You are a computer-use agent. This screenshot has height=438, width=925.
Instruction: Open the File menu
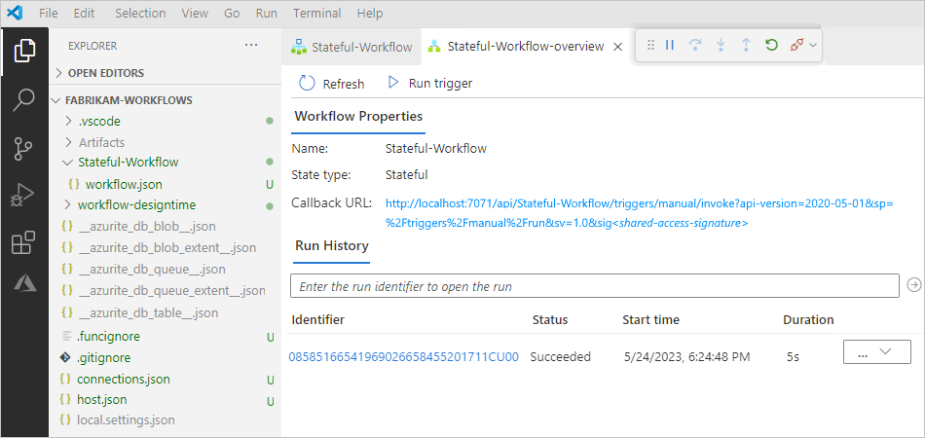[49, 13]
